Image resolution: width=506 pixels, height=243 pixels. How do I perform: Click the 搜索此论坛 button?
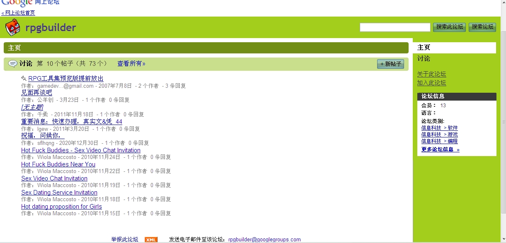[450, 27]
